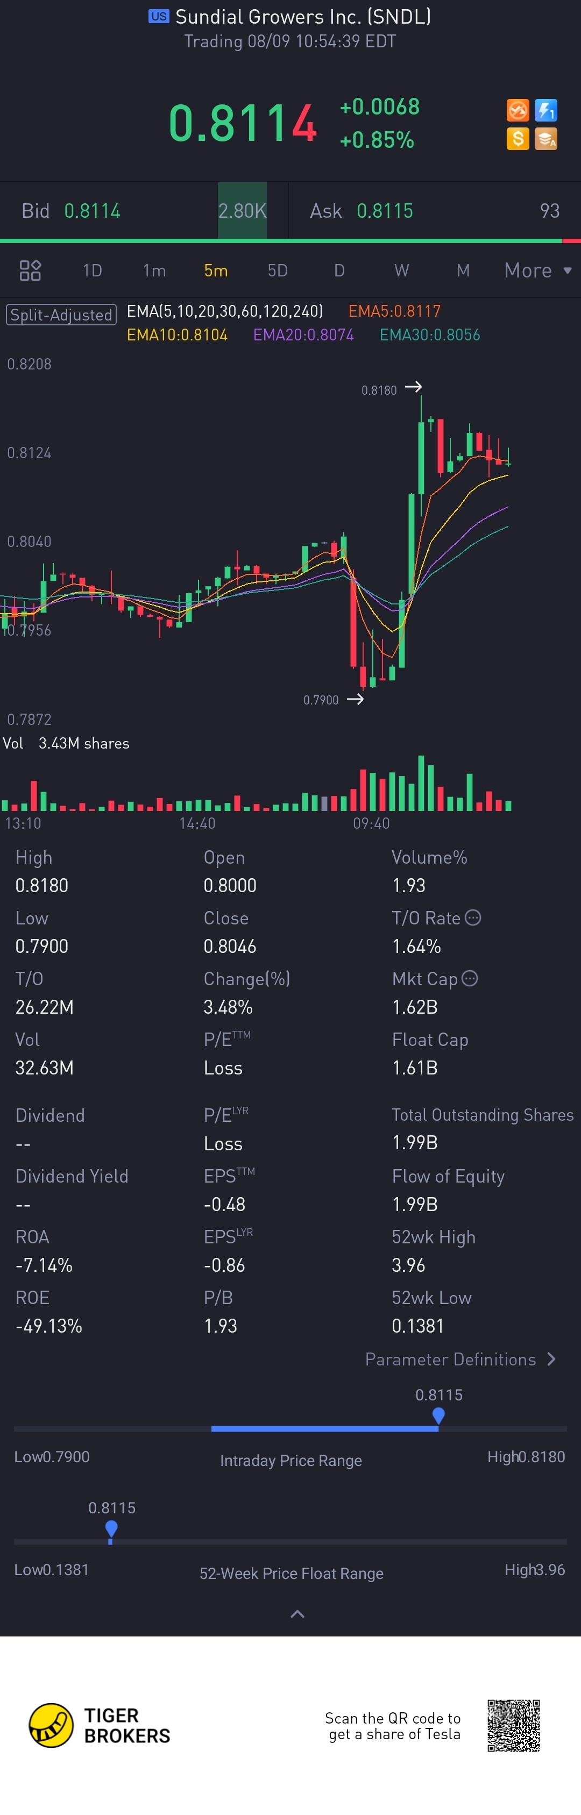Tap the Intraday Price Range marker
Viewport: 581px width, 1815px height.
pos(438,1415)
